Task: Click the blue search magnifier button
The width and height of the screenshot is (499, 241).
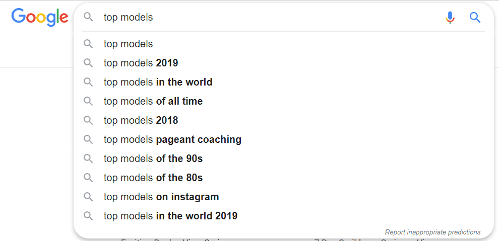Action: click(x=475, y=17)
